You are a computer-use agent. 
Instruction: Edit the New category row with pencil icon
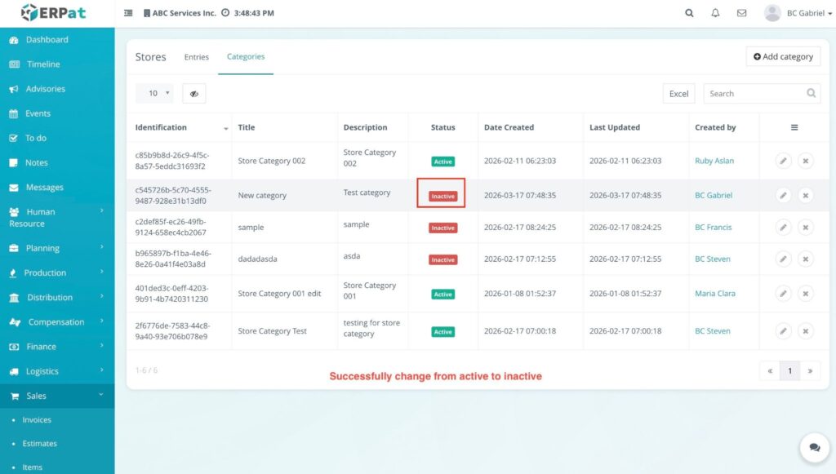783,196
